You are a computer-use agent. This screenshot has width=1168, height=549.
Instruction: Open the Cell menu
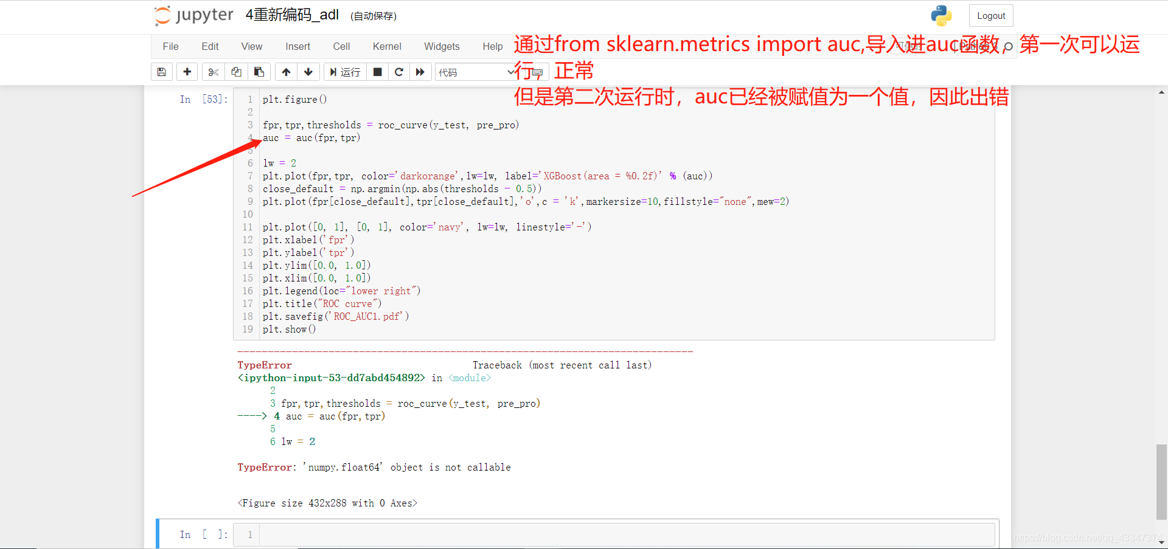(341, 46)
